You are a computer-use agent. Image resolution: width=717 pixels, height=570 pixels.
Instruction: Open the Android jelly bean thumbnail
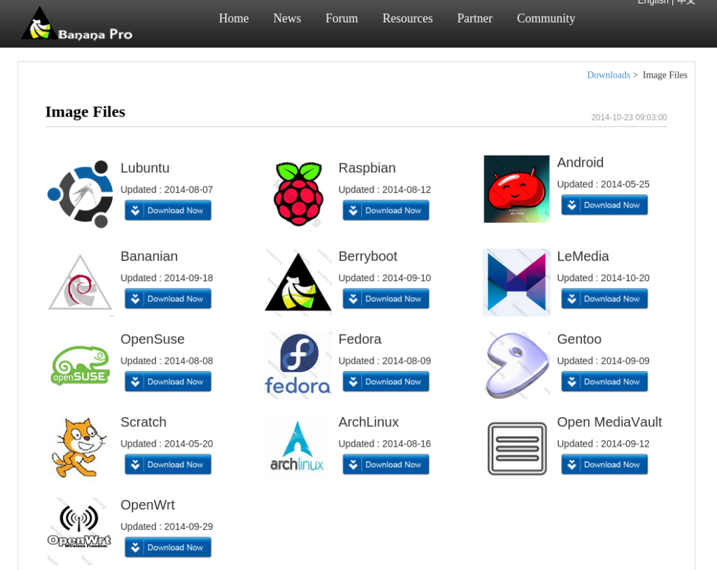click(517, 189)
